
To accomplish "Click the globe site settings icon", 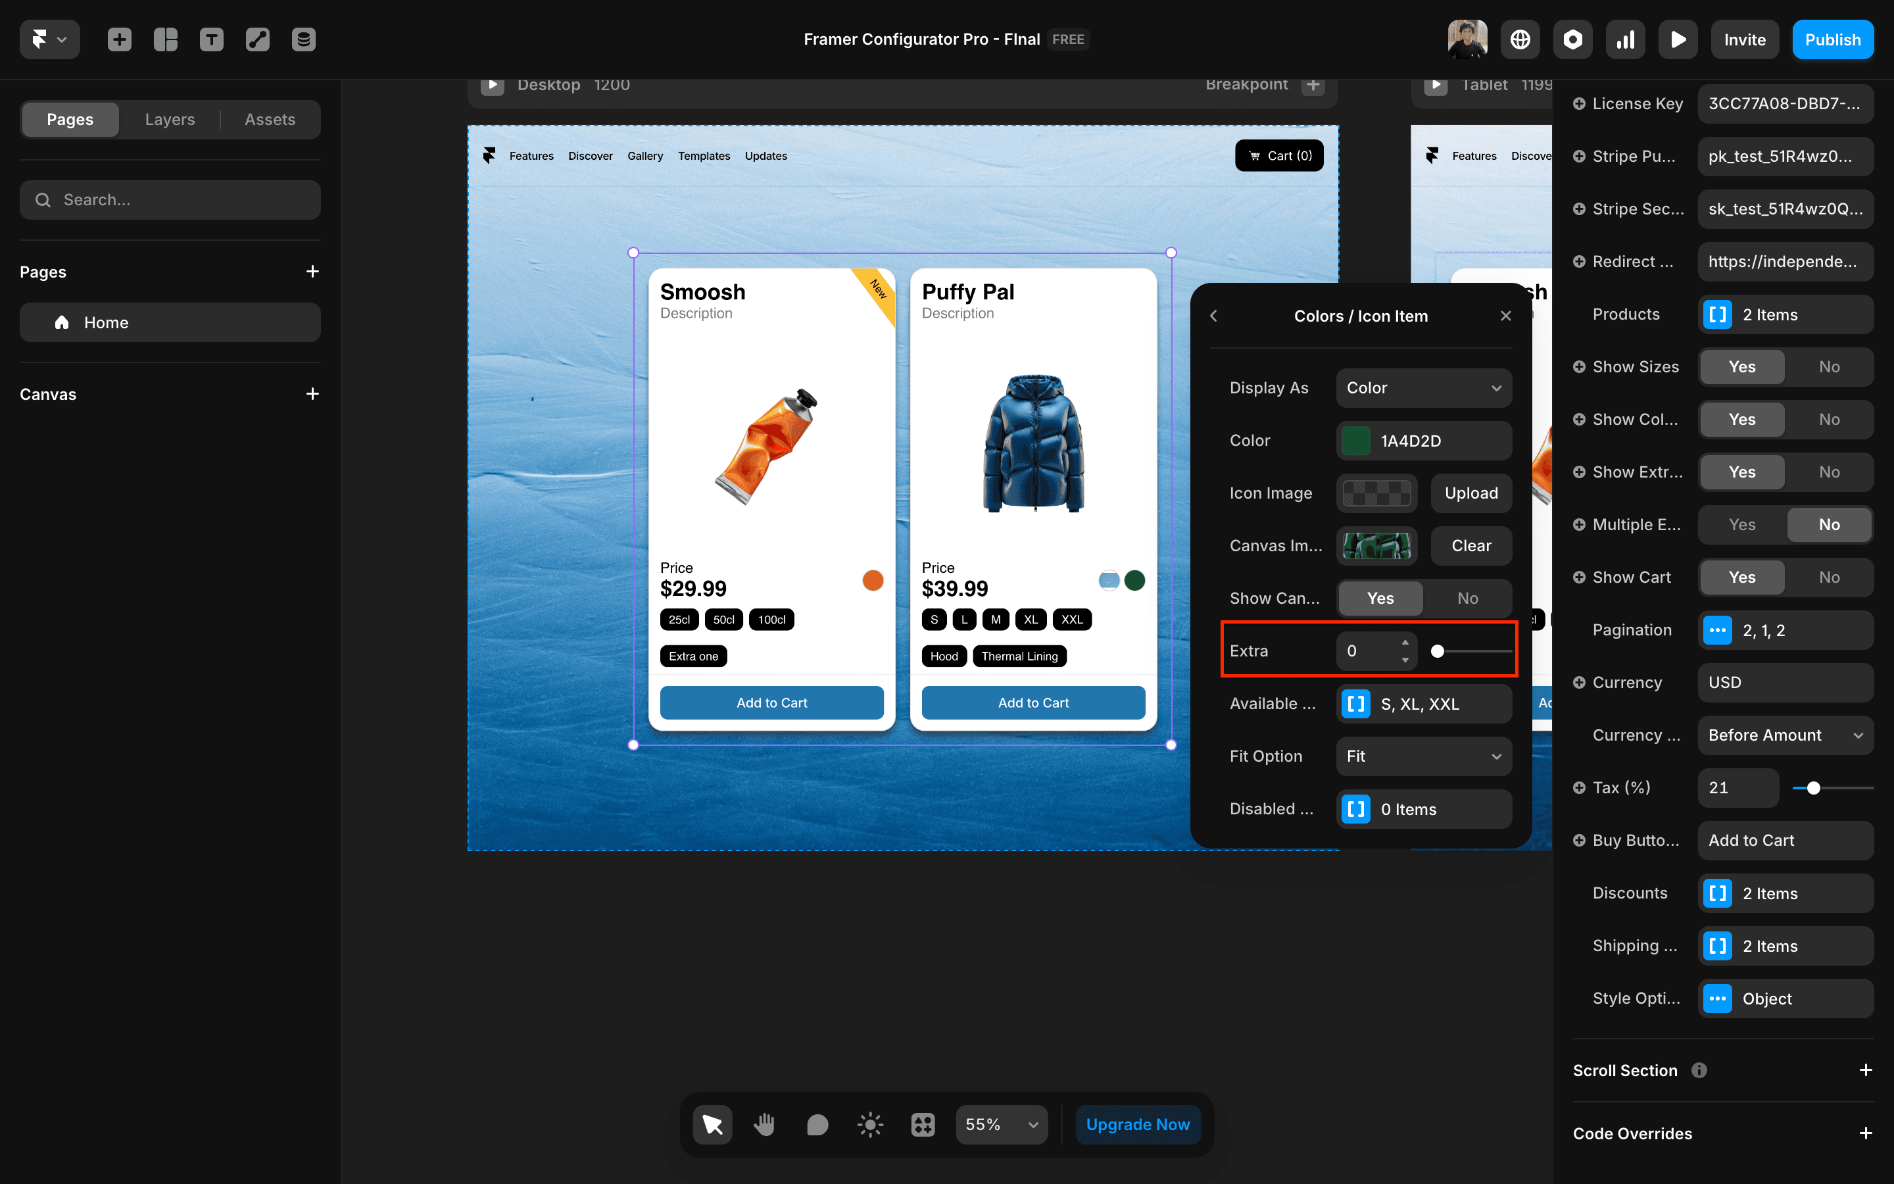I will pyautogui.click(x=1520, y=39).
